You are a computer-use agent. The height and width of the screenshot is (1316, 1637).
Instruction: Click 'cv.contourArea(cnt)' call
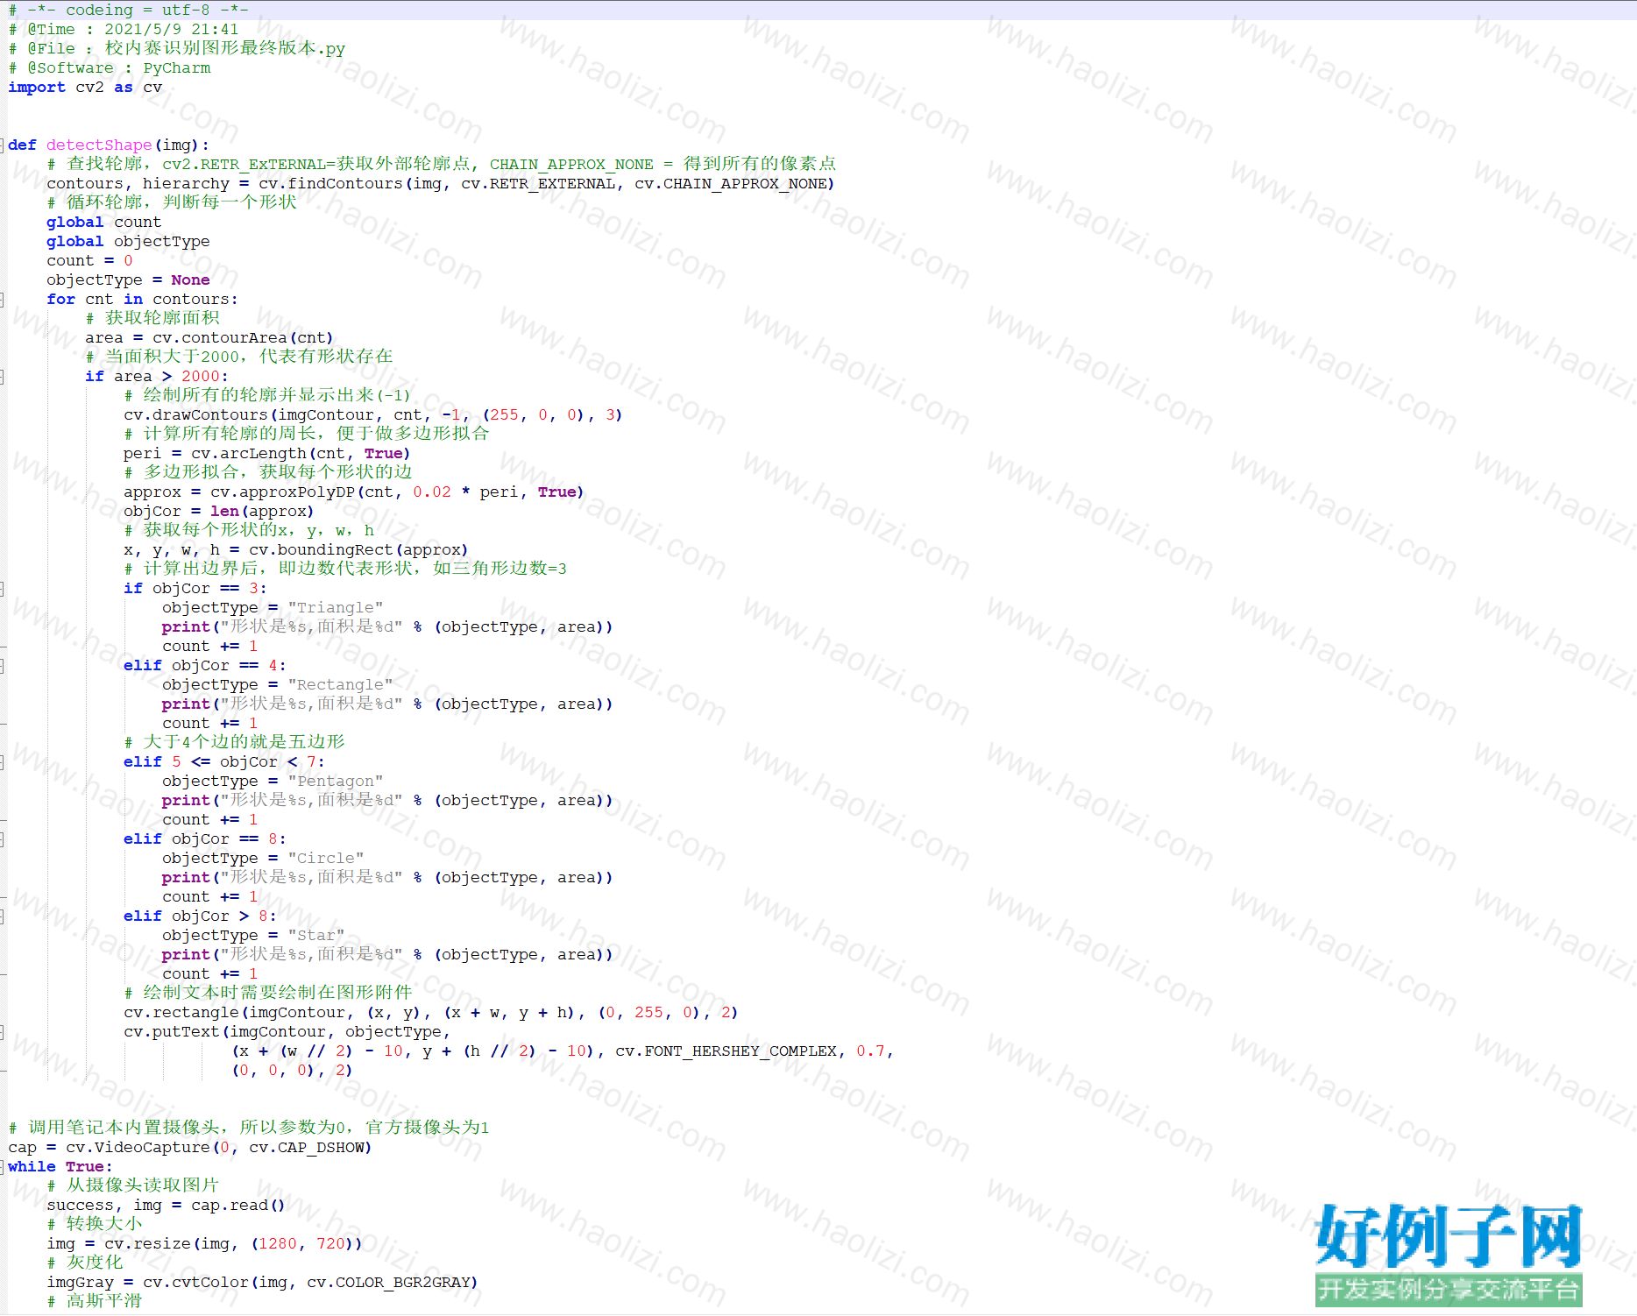[x=243, y=338]
